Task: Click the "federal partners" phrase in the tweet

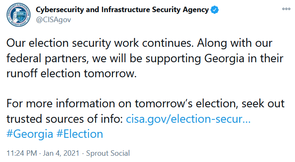Action: (48, 58)
